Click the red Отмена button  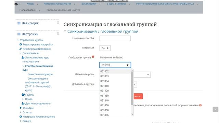point(138,96)
